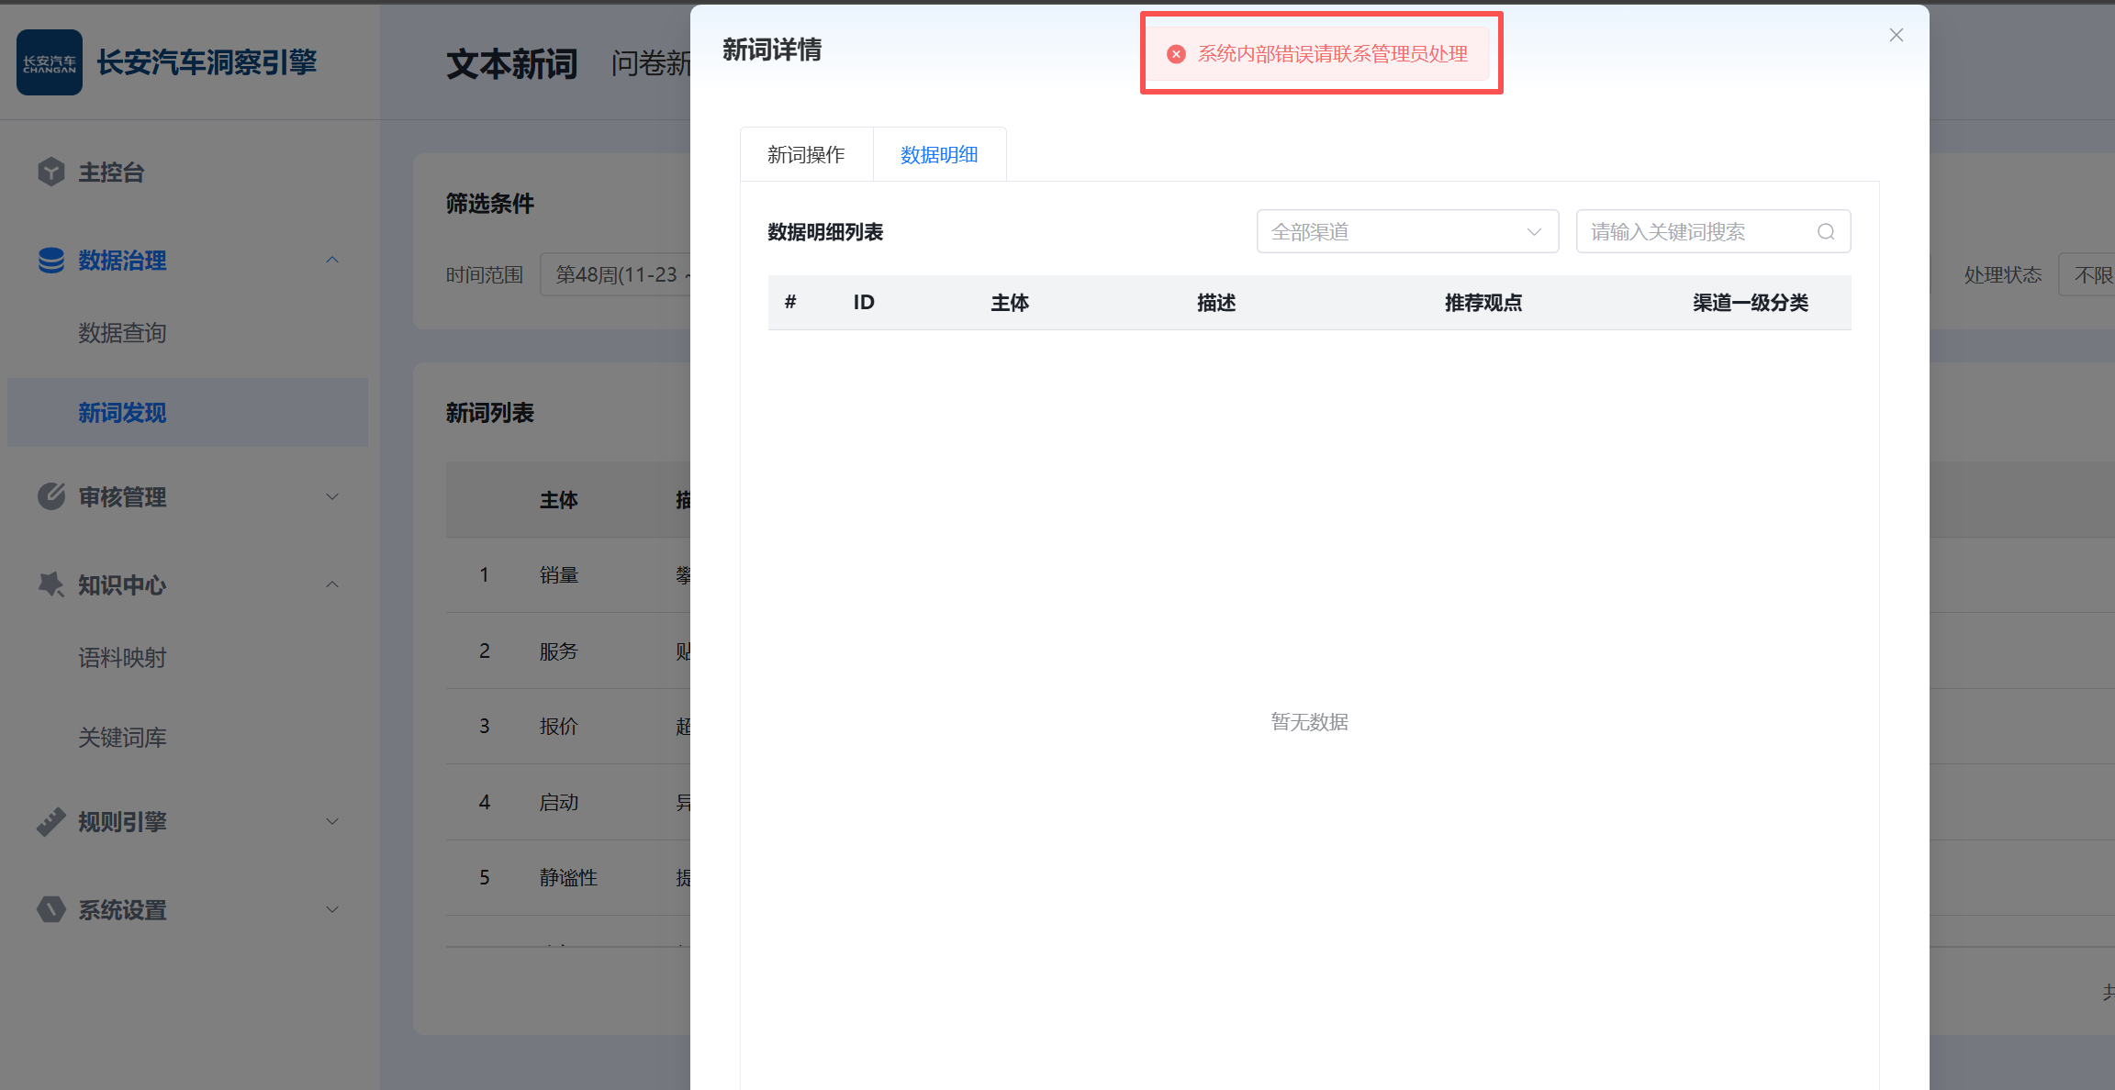The image size is (2115, 1090).
Task: Expand the 审核管理 menu chevron
Action: pos(332,496)
